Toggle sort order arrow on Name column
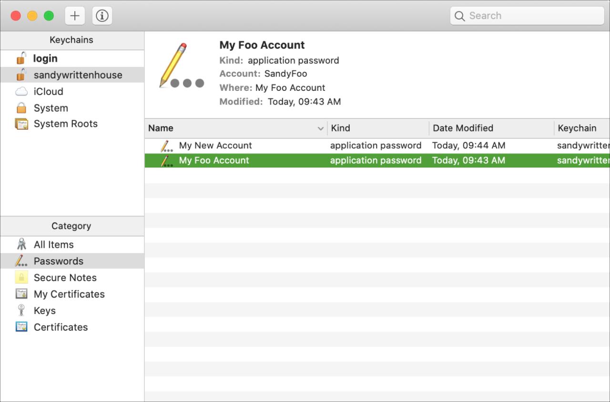This screenshot has height=402, width=610. 320,128
